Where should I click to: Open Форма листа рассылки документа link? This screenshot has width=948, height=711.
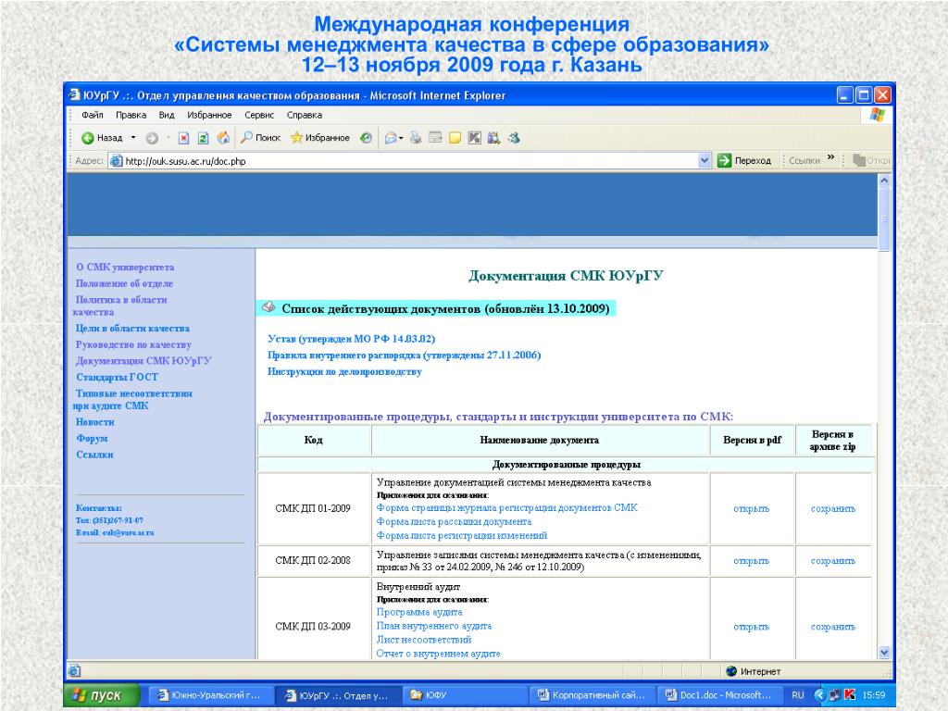pos(454,522)
